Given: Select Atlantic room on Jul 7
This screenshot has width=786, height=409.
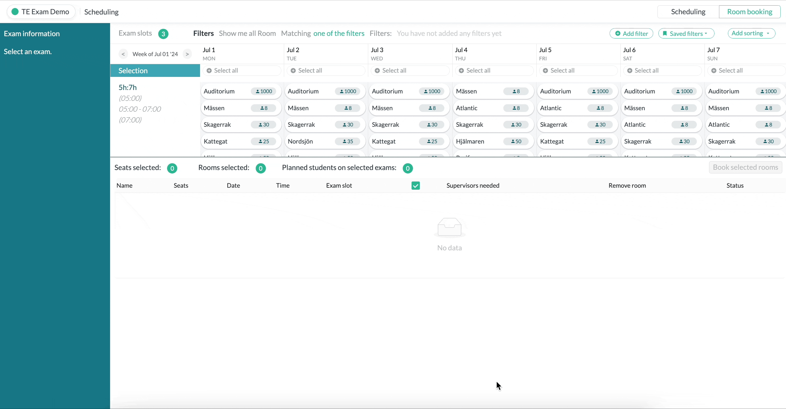Looking at the screenshot, I should (x=746, y=125).
